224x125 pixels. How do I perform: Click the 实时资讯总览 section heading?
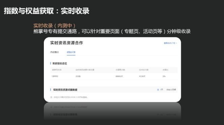pyautogui.click(x=60, y=64)
